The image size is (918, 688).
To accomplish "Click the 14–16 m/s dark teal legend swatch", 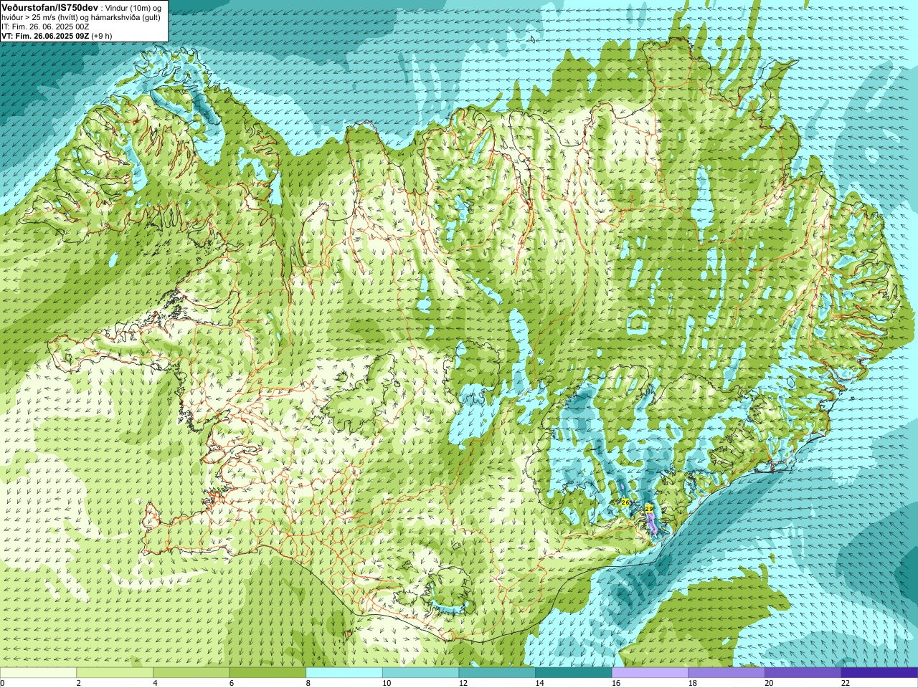I will tap(573, 673).
